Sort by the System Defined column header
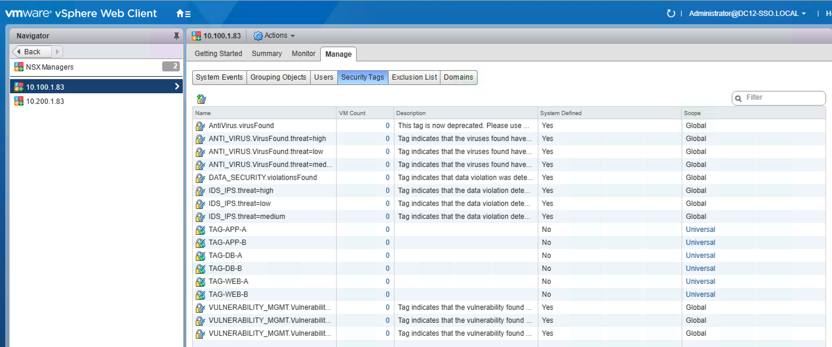The height and width of the screenshot is (347, 832). 560,113
